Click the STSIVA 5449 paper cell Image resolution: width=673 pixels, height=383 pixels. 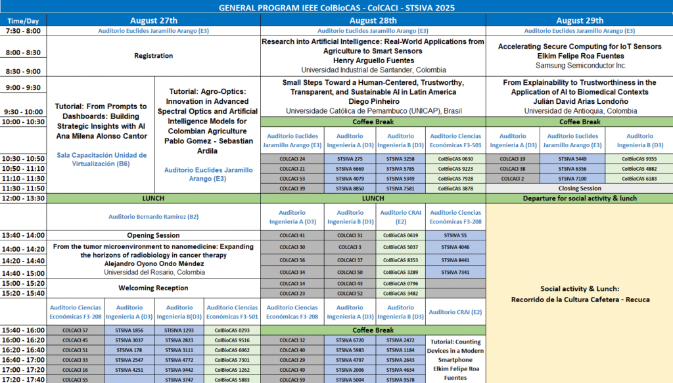[572, 159]
